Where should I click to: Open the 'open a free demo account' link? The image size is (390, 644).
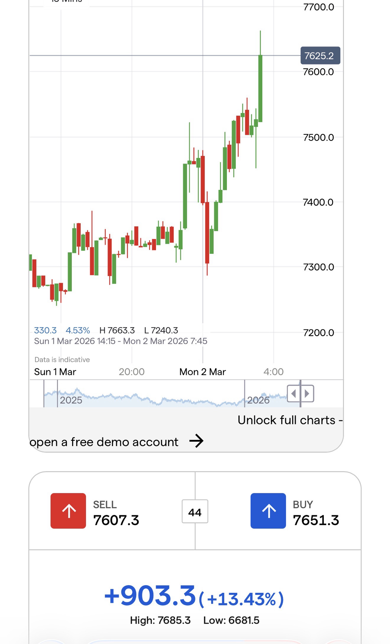coord(104,442)
